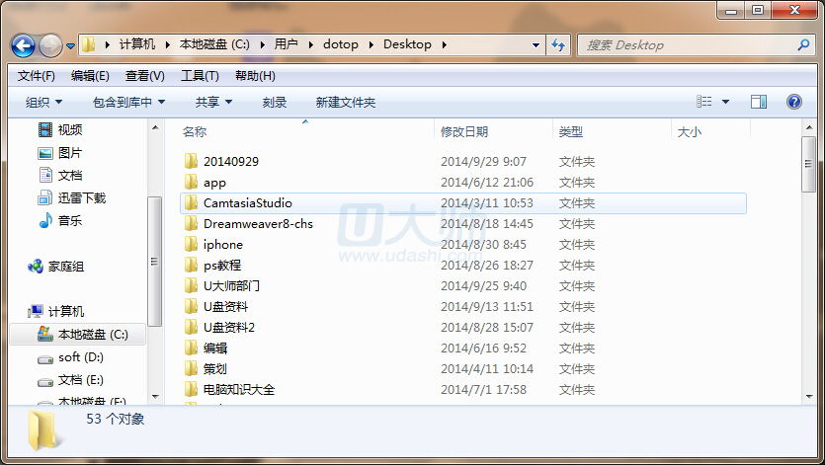Click the 刻录 button in toolbar
This screenshot has height=465, width=825.
tap(275, 103)
